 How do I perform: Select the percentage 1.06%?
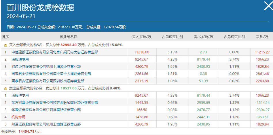[x=172, y=81]
